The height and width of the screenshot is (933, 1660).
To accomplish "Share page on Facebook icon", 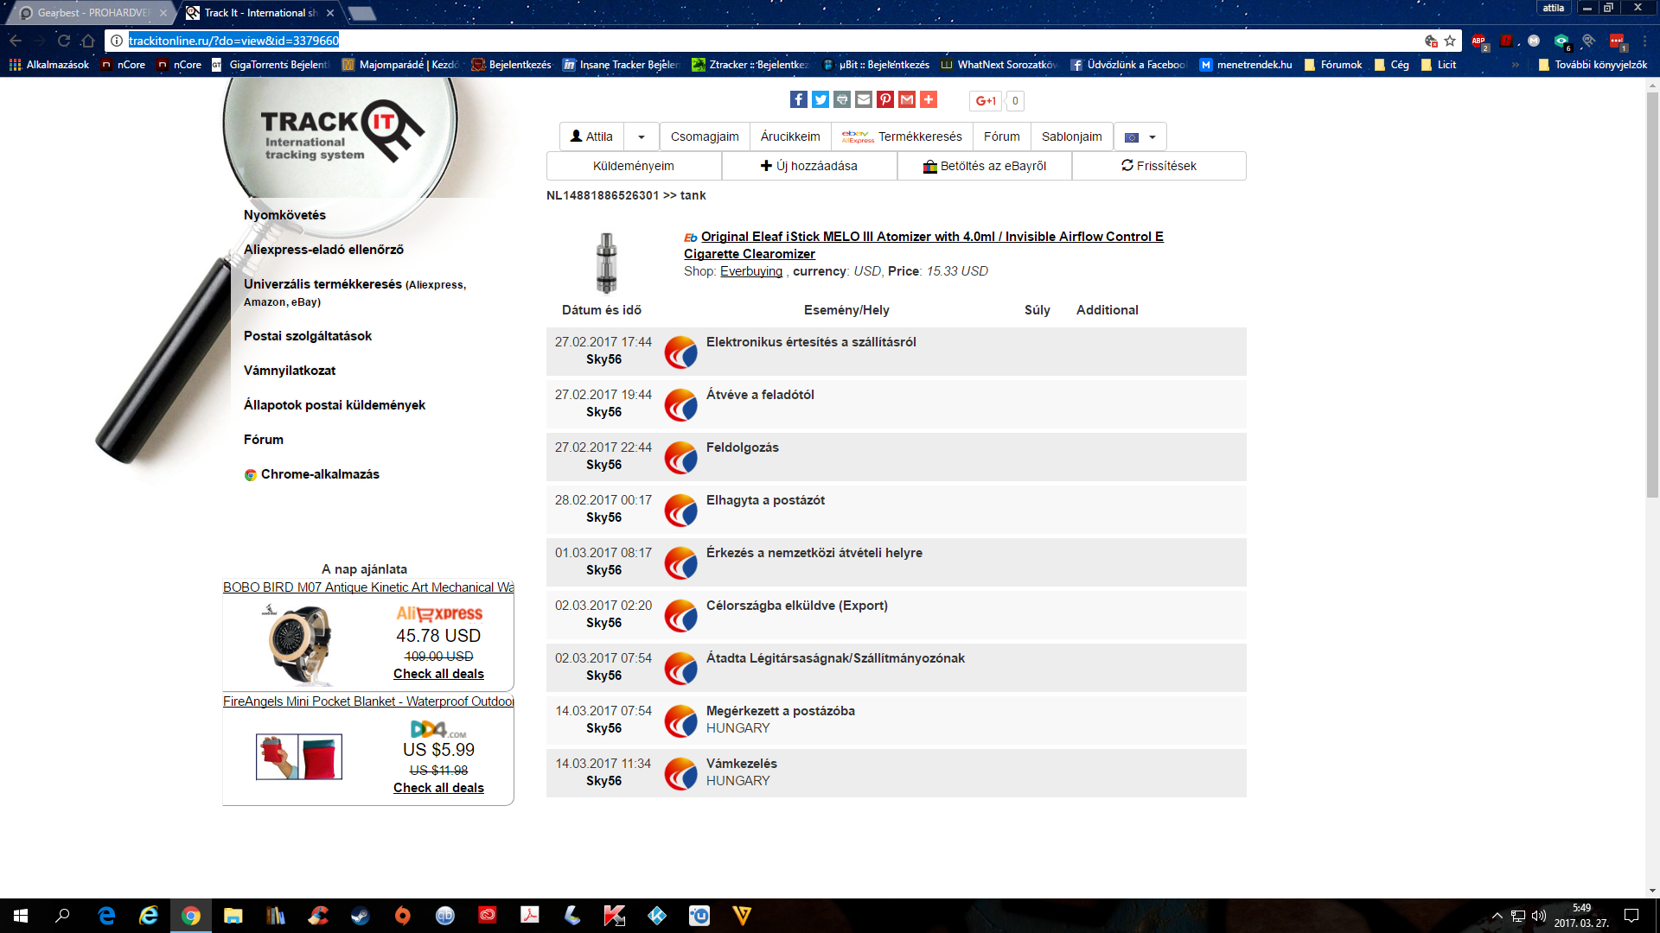I will (798, 100).
